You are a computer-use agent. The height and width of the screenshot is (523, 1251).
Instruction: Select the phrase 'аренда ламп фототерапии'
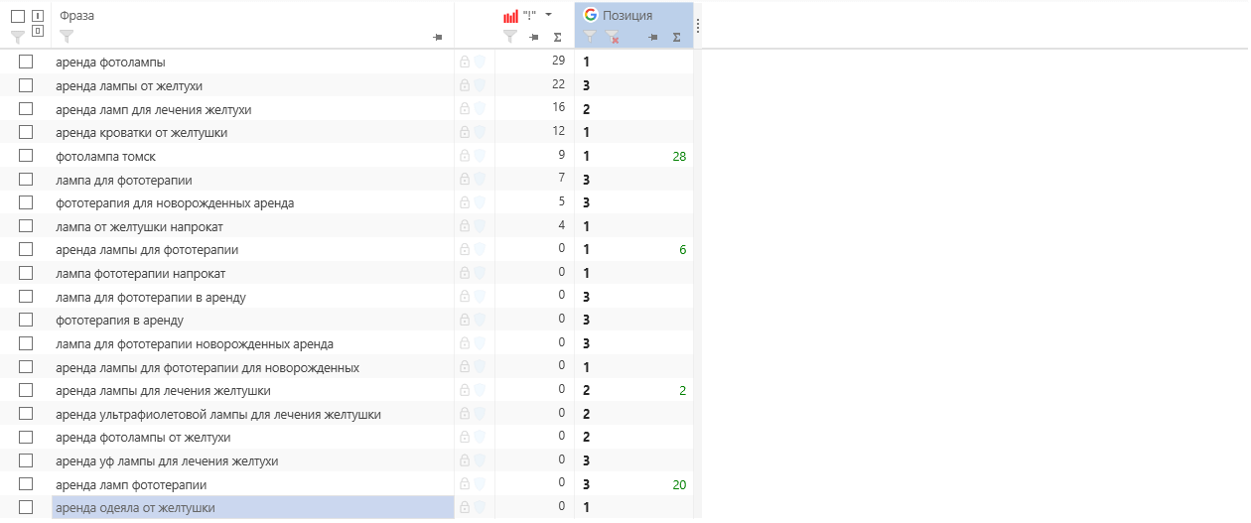click(131, 484)
